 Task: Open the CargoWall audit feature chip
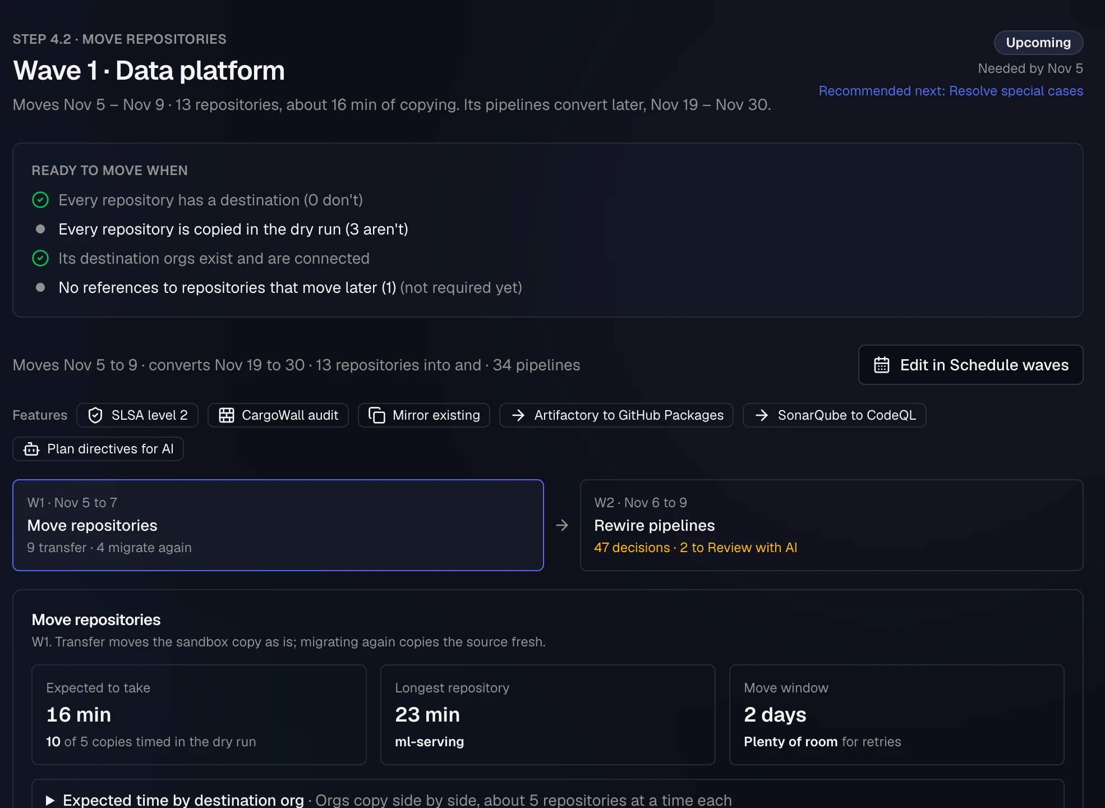pyautogui.click(x=278, y=415)
